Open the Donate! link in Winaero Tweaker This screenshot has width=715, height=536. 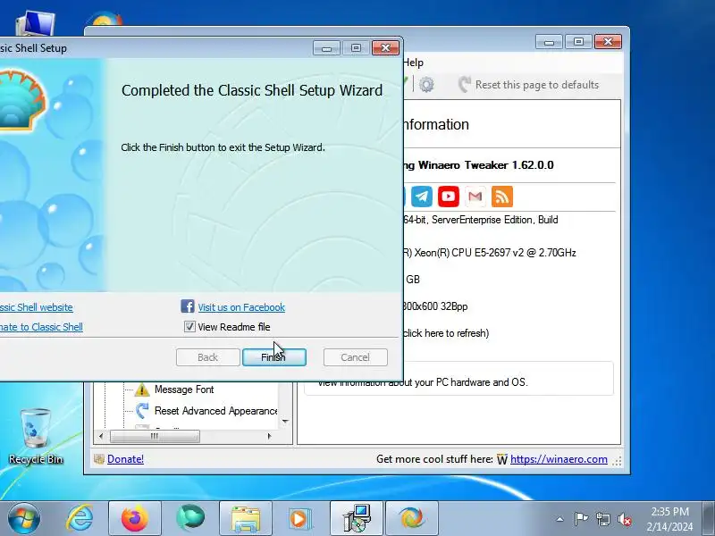tap(125, 459)
